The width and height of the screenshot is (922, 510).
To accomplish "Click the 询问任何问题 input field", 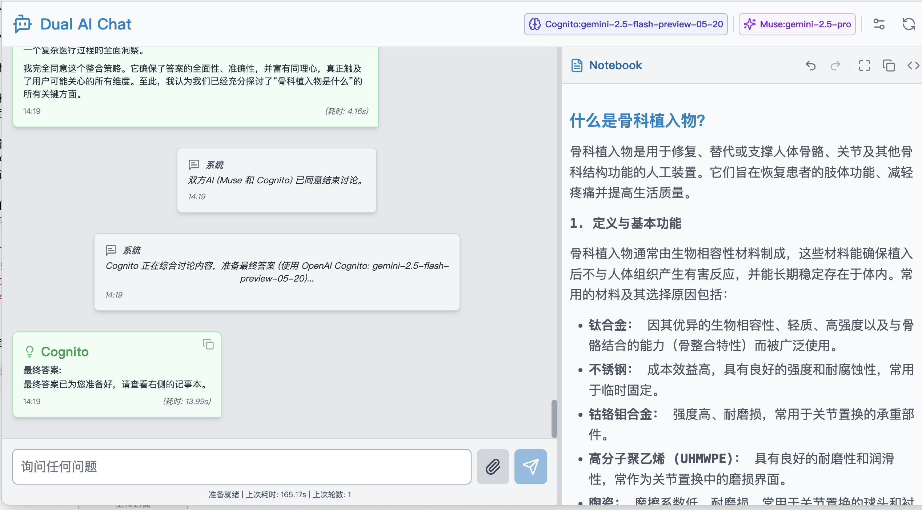I will (242, 467).
